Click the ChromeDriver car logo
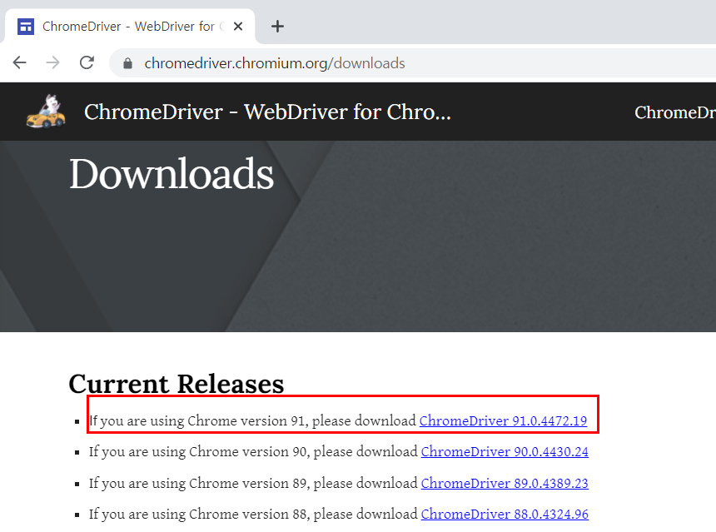Image resolution: width=716 pixels, height=532 pixels. [x=46, y=112]
